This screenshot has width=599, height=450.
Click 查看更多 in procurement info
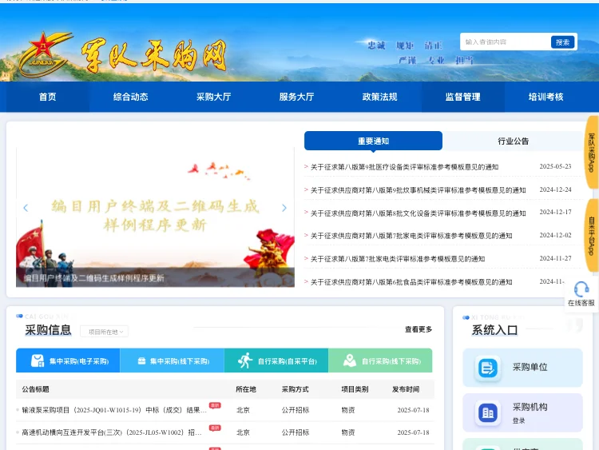pos(419,329)
